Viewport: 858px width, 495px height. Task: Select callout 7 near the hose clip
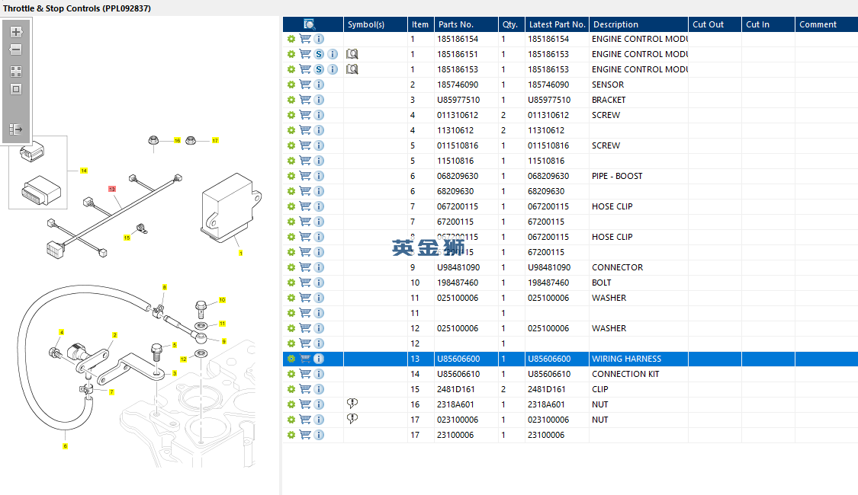click(111, 391)
